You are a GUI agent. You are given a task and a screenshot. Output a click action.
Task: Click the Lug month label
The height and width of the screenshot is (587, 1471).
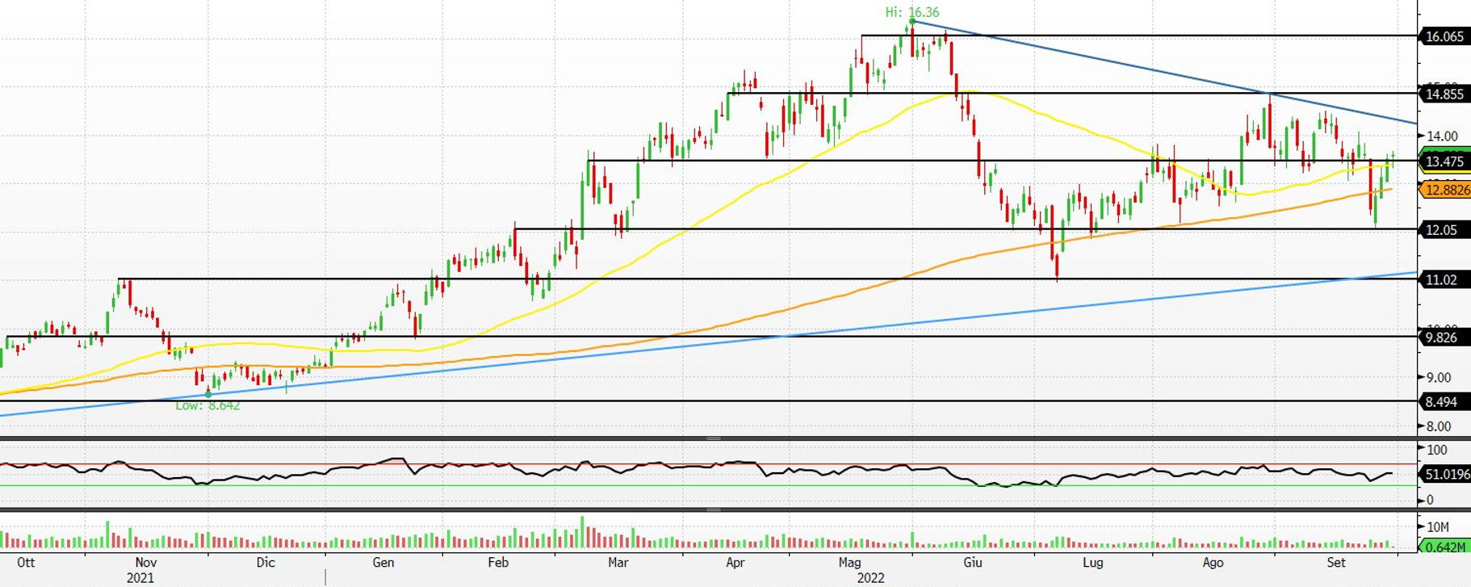1092,562
